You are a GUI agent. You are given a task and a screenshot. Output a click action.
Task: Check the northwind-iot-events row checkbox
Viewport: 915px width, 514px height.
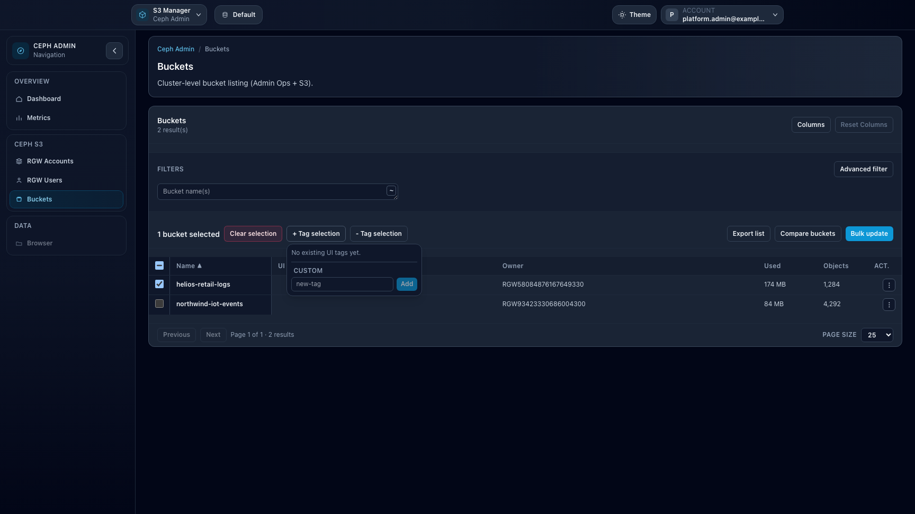click(x=159, y=304)
